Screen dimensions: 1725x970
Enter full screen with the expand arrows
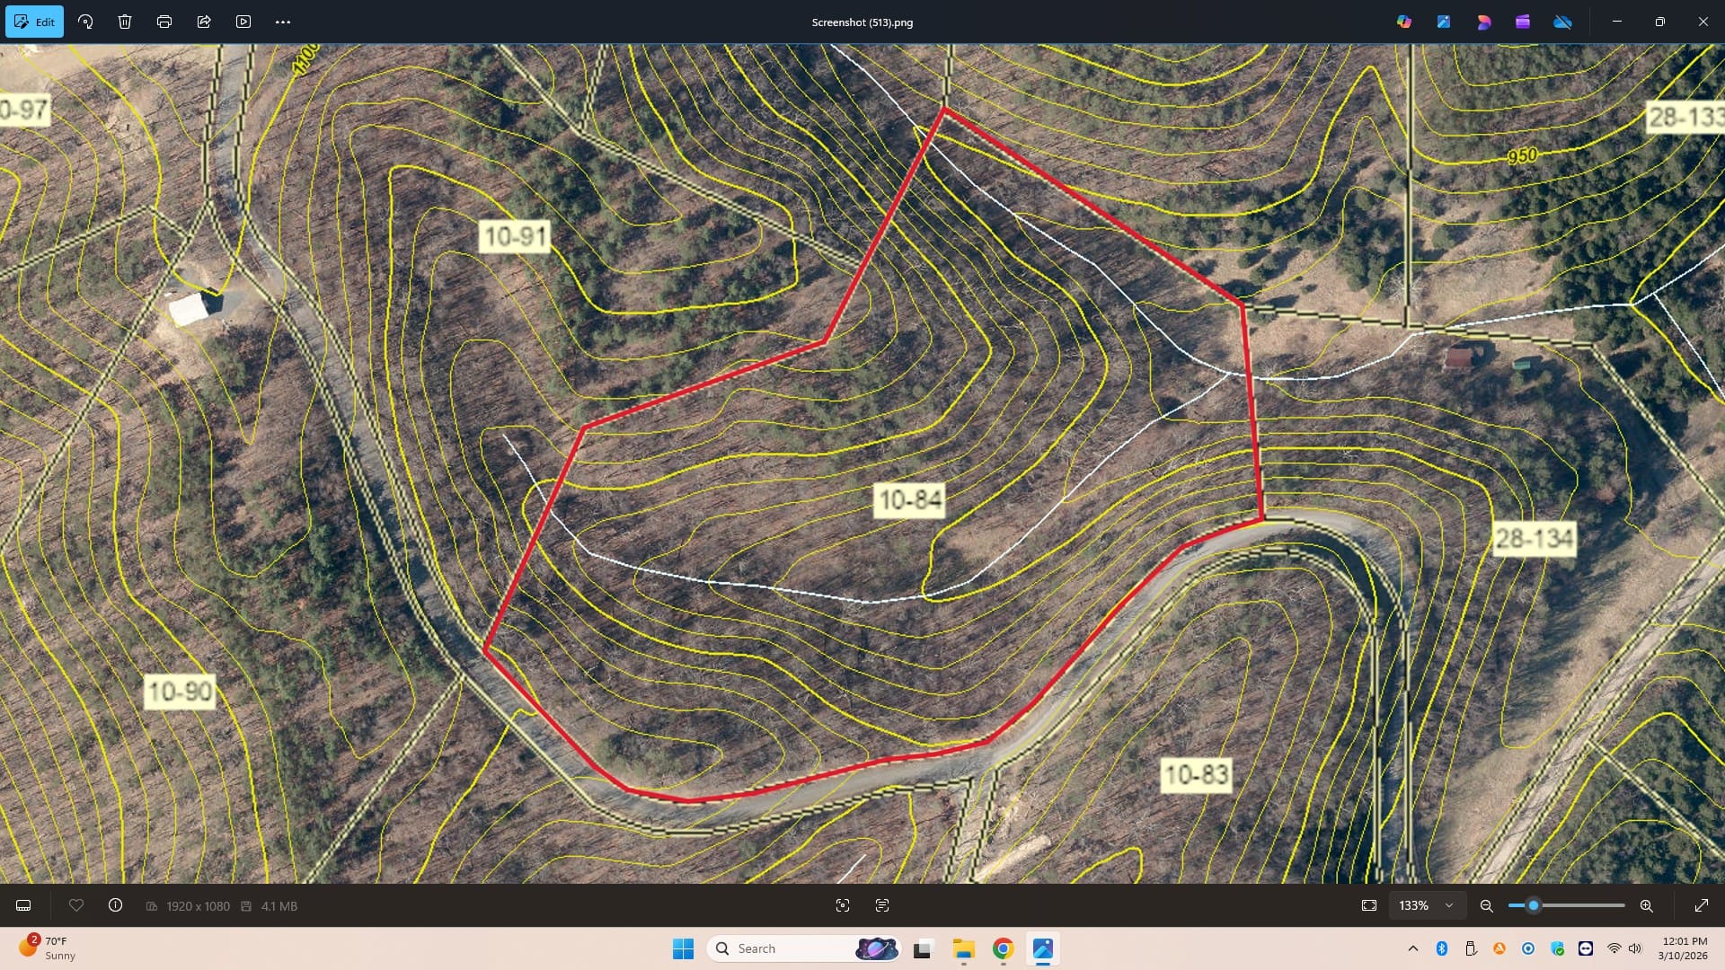(1702, 905)
